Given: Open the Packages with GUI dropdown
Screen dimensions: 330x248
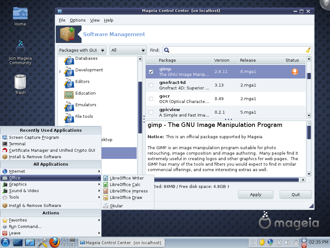Looking at the screenshot, I should (x=82, y=50).
